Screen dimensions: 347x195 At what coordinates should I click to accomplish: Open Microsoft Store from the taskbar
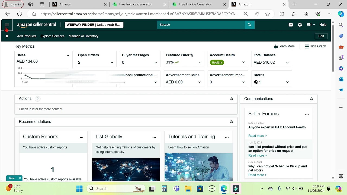200,188
